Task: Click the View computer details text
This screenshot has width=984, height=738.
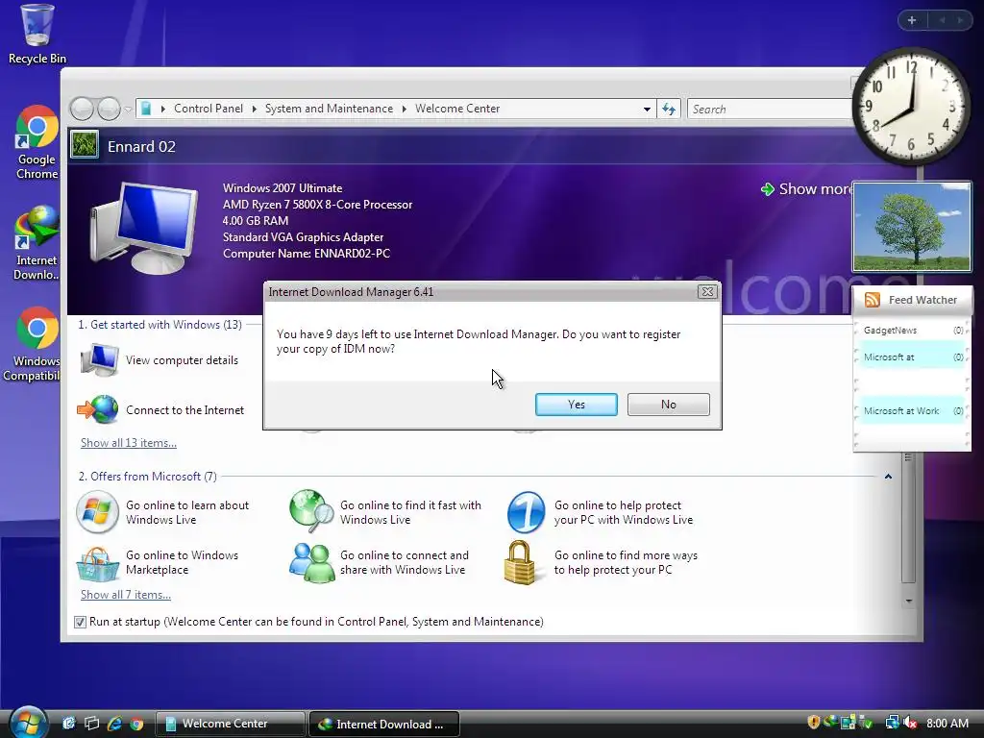Action: [182, 360]
